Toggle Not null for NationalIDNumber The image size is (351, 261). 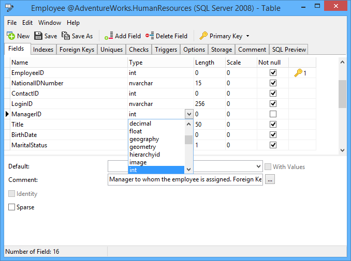(x=273, y=83)
